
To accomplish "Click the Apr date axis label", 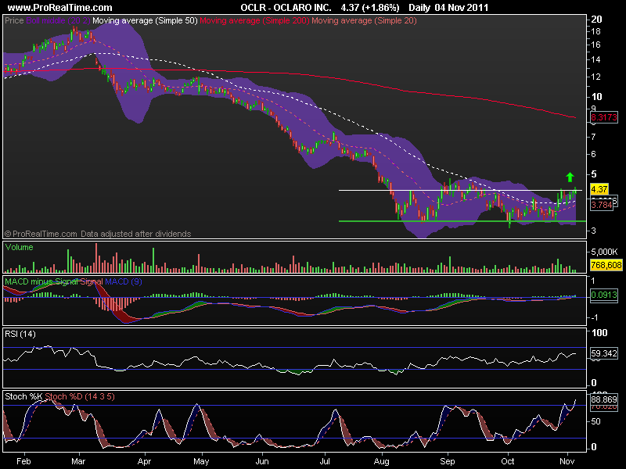I will (144, 461).
